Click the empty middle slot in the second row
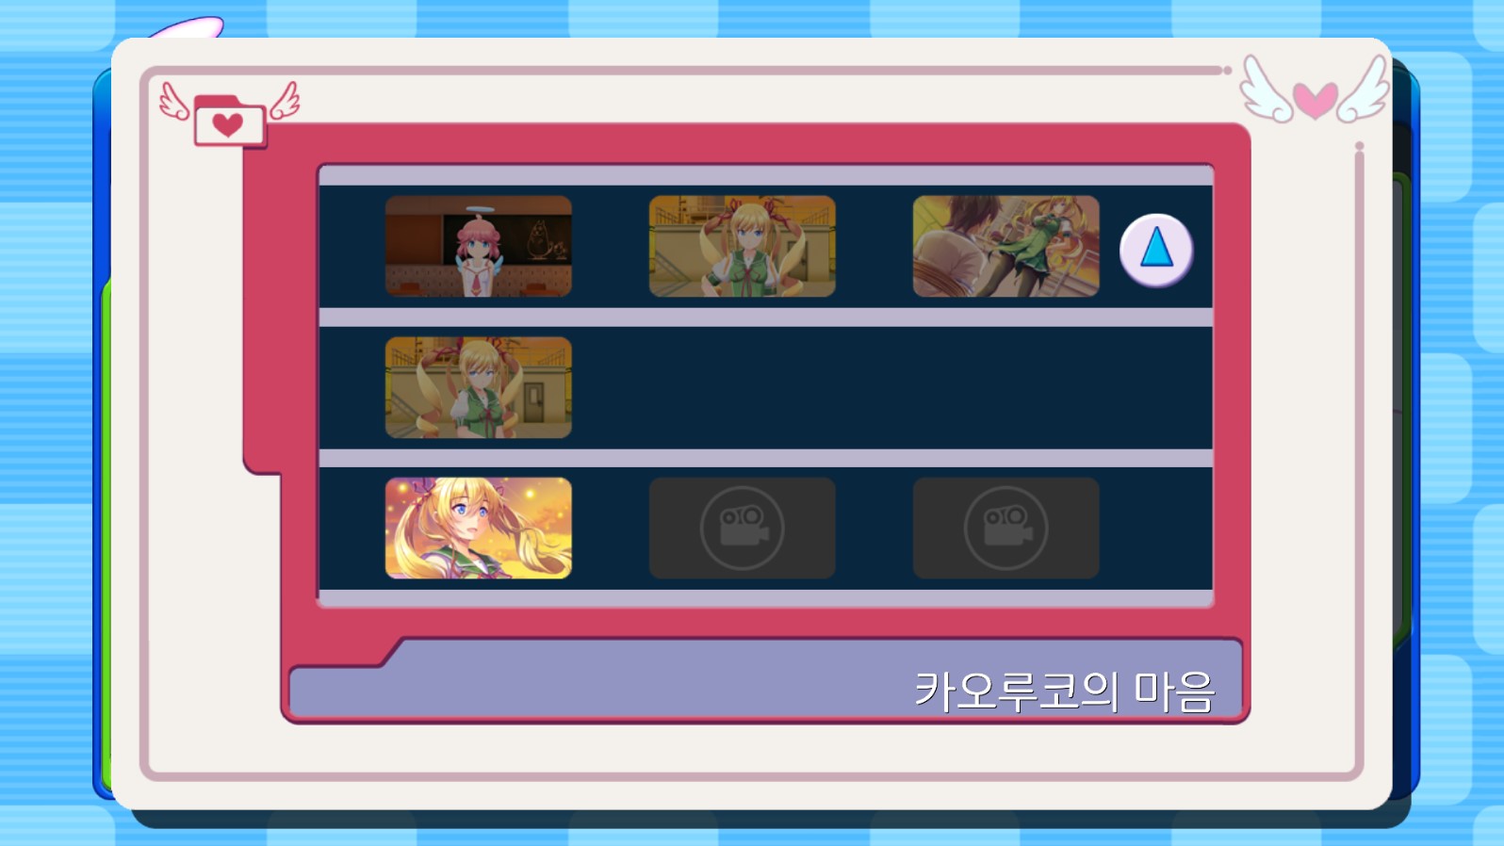The height and width of the screenshot is (846, 1504). click(x=743, y=387)
